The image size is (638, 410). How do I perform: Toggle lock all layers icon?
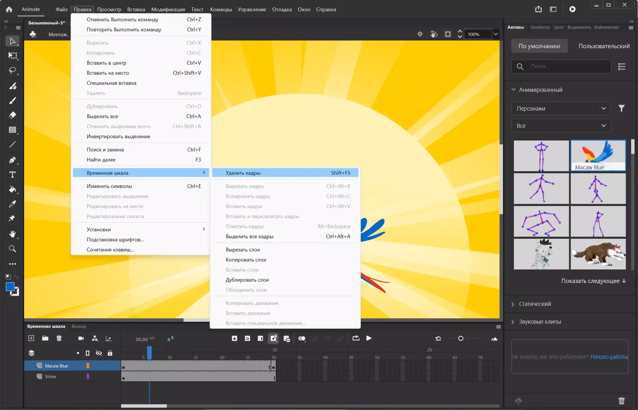[x=110, y=353]
